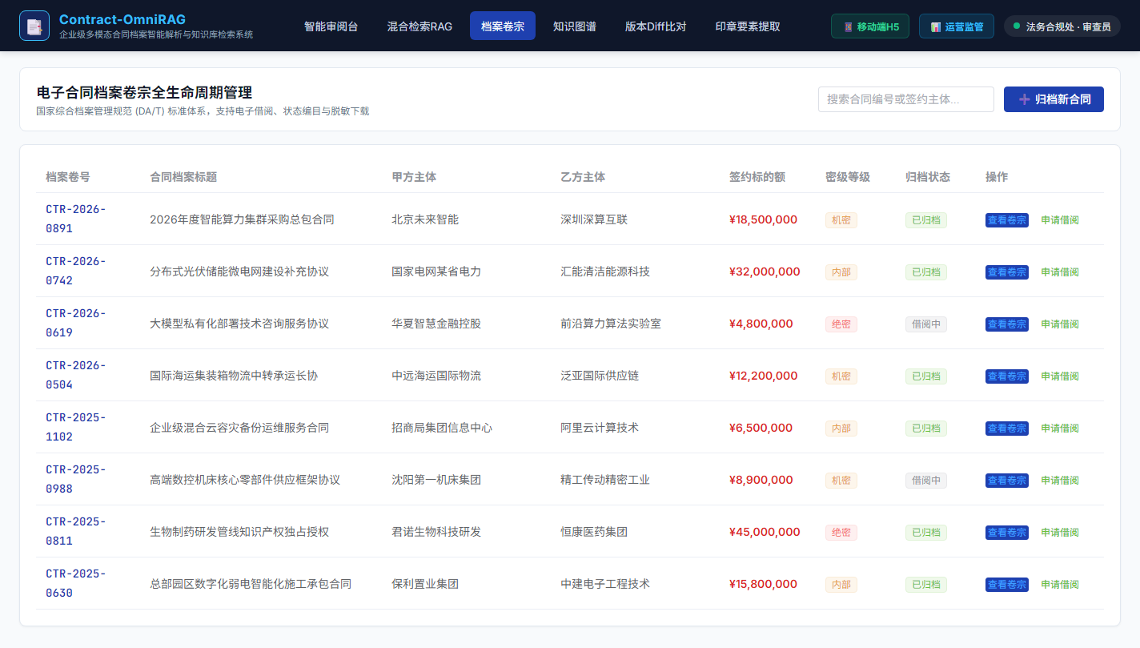The height and width of the screenshot is (648, 1140).
Task: Click the 签约标的额 column header
Action: tap(757, 177)
